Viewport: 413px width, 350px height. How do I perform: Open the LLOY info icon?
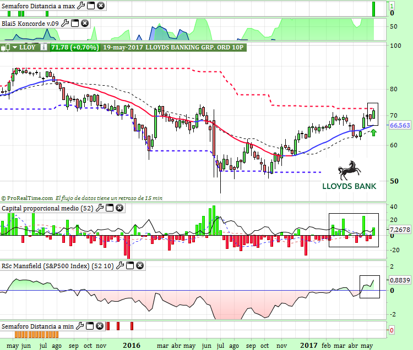click(x=44, y=47)
